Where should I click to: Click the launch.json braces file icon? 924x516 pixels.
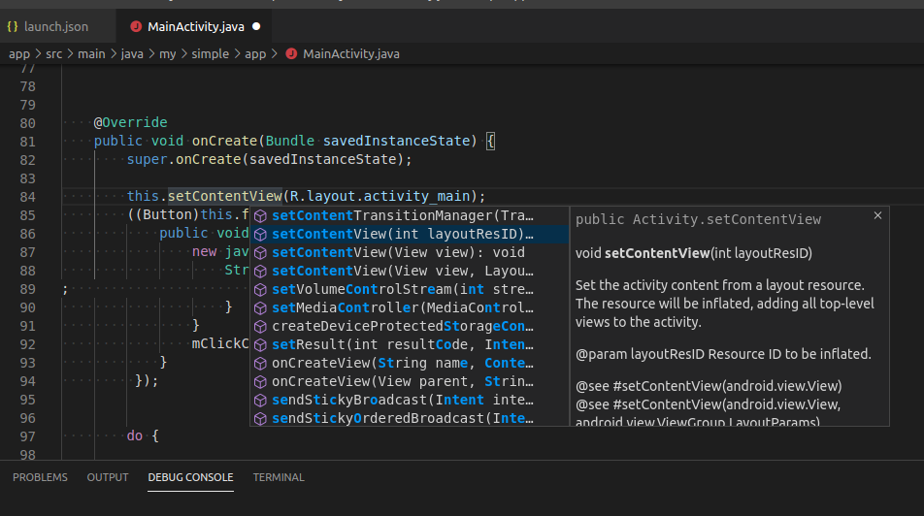click(x=12, y=26)
